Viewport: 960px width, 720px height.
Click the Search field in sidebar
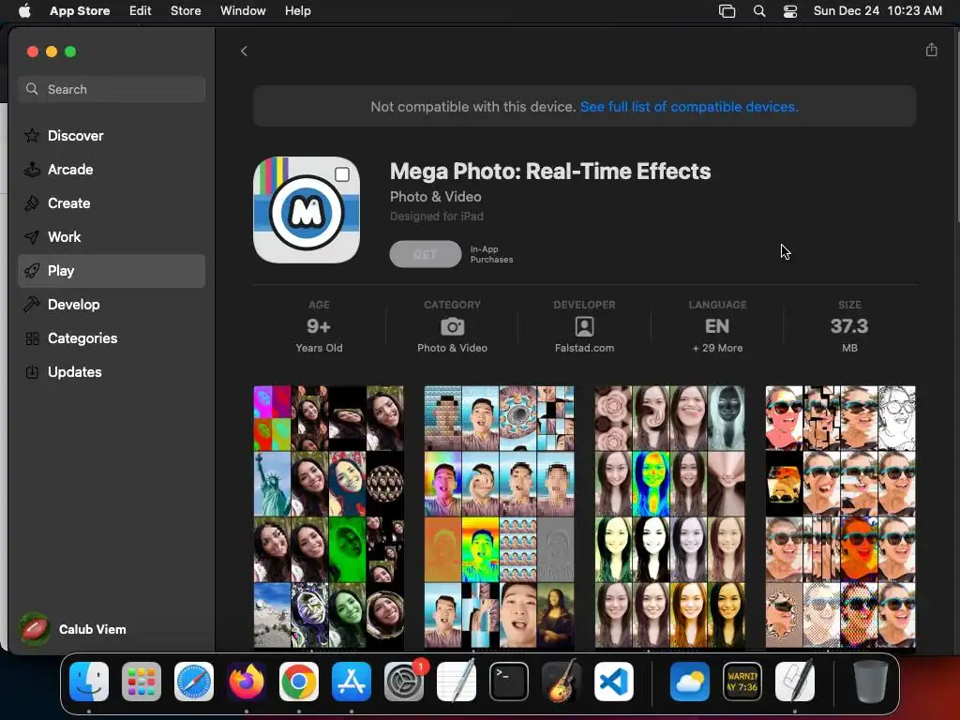tap(112, 89)
